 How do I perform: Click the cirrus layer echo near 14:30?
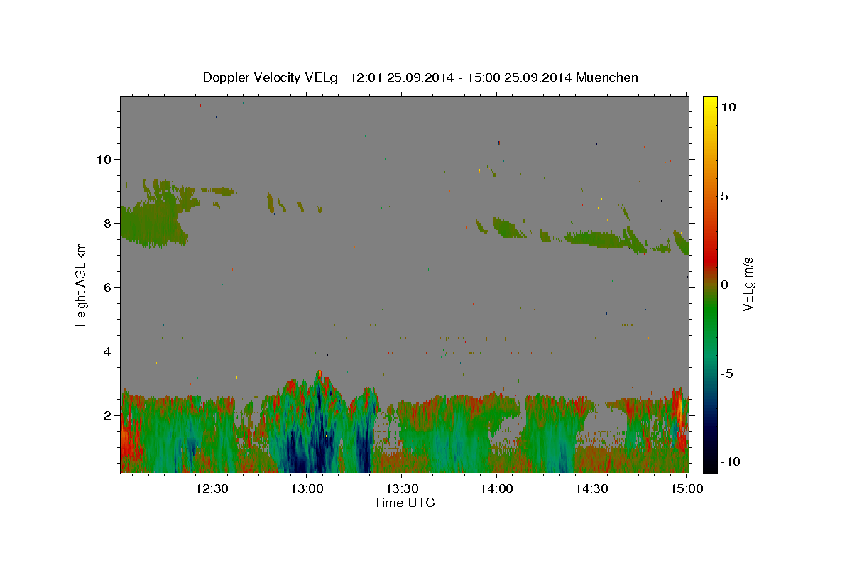596,238
